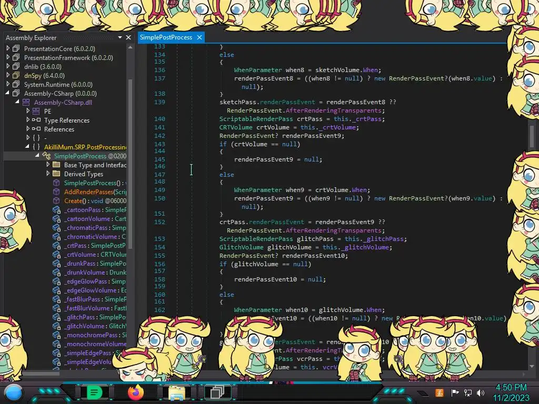Click the Create() method icon
Viewport: 539px width, 404px height.
[56, 200]
